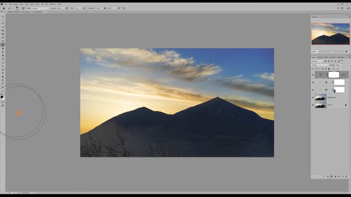Toggle lock transparent pixels
The width and height of the screenshot is (351, 197).
coord(317,69)
